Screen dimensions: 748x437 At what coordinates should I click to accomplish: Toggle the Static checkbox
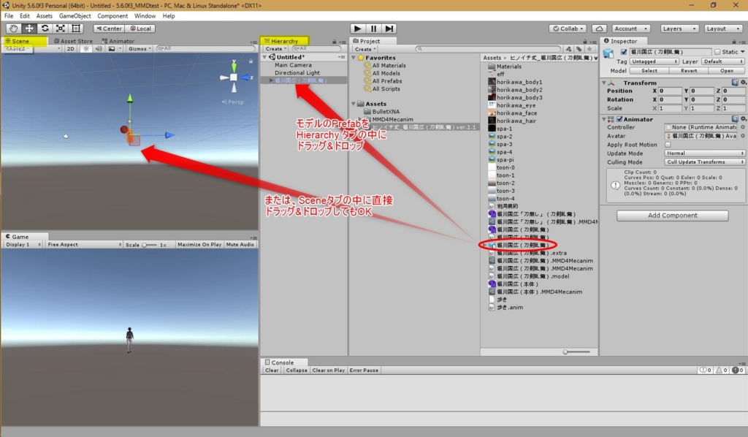point(717,52)
